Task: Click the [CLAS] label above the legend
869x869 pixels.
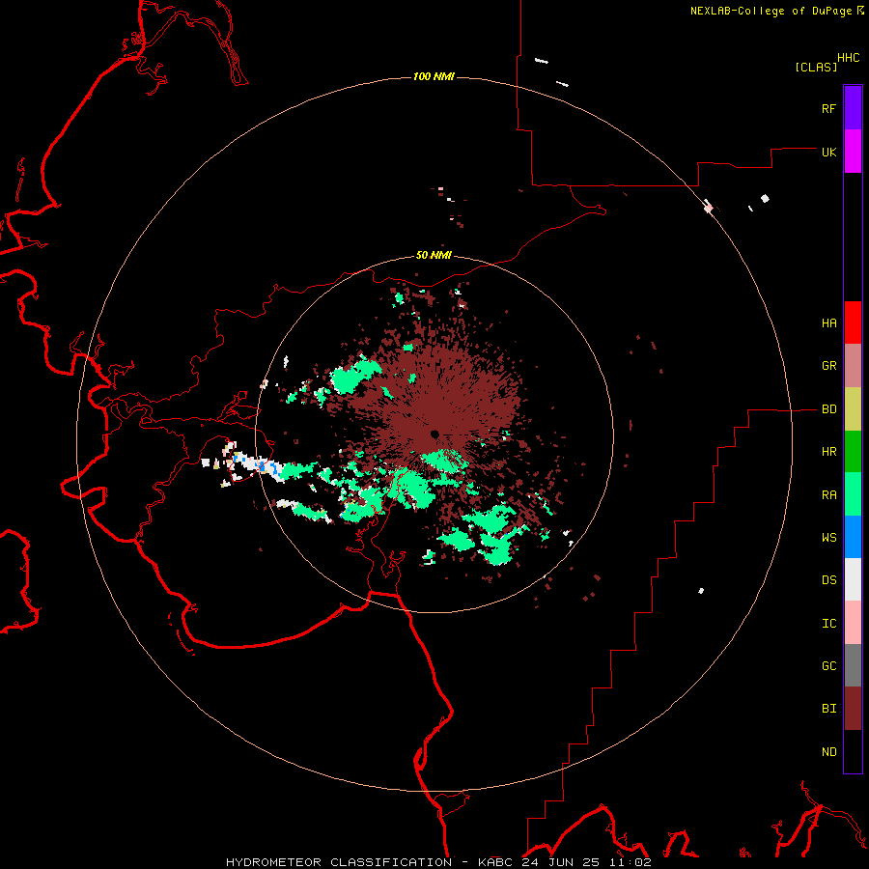Action: [x=816, y=67]
